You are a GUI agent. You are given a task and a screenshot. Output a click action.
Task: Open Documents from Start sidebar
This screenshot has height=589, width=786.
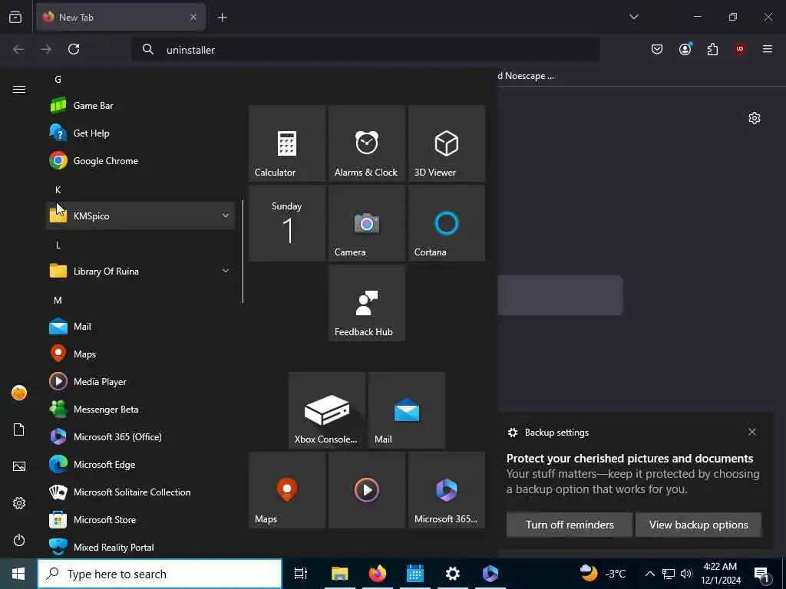(x=19, y=429)
